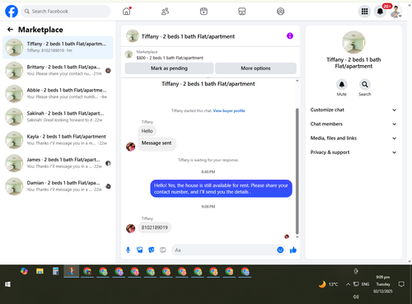This screenshot has width=412, height=304.
Task: Click the scroll up arrow in chat
Action: (x=297, y=81)
